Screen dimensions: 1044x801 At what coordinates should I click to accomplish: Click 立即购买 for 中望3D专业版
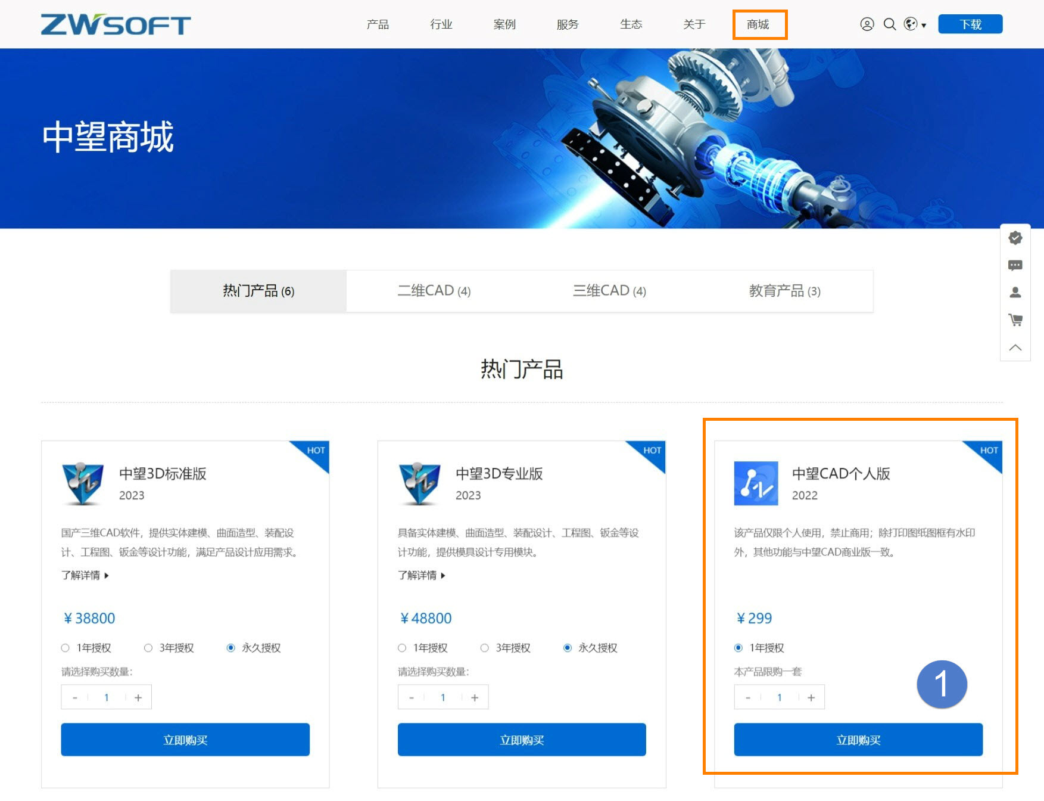522,740
